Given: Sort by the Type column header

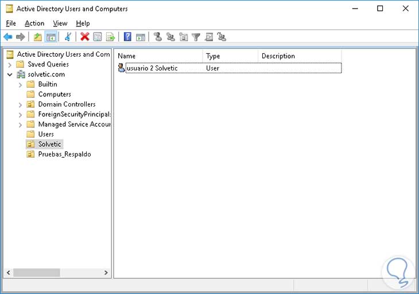Looking at the screenshot, I should click(231, 56).
